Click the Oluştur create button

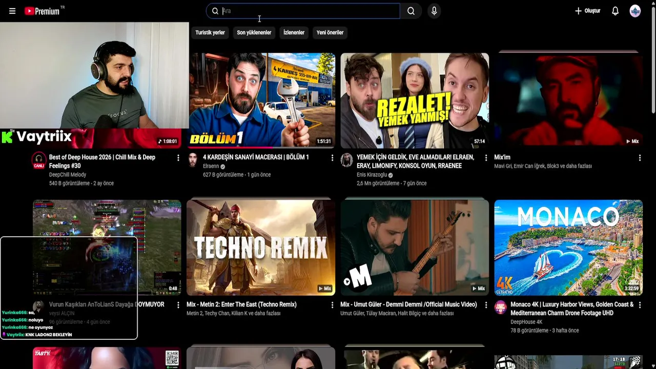[587, 11]
